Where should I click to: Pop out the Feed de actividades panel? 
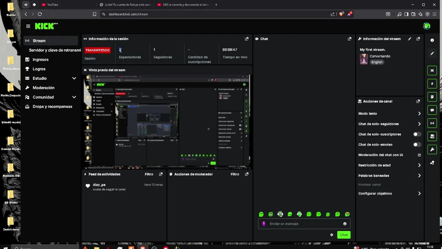click(x=161, y=174)
